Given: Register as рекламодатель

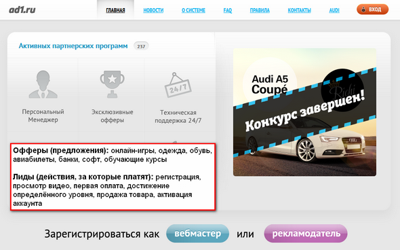Looking at the screenshot, I should coord(306,234).
